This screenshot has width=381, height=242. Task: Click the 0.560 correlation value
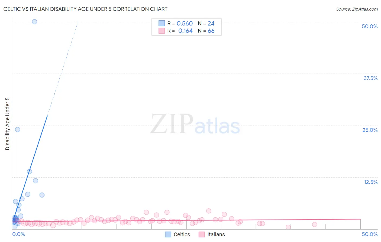pos(185,23)
